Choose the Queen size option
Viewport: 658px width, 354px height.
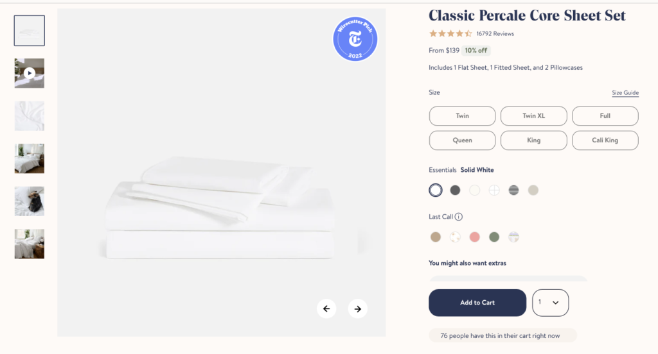click(462, 140)
